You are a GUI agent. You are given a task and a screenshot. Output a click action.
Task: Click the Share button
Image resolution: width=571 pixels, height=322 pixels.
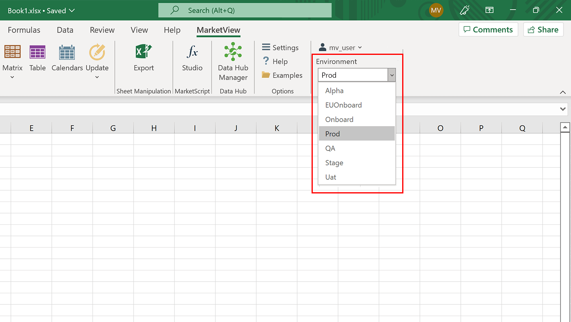pos(543,30)
